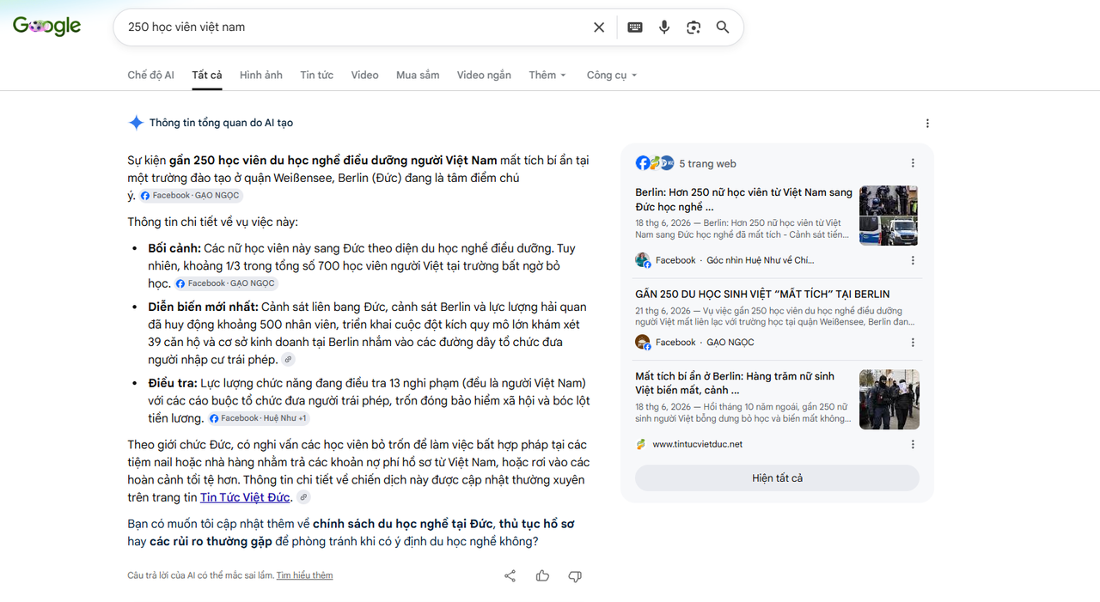Open 'Mất tích bí ẩn ở Berlin' result
The width and height of the screenshot is (1100, 602).
pyautogui.click(x=735, y=383)
